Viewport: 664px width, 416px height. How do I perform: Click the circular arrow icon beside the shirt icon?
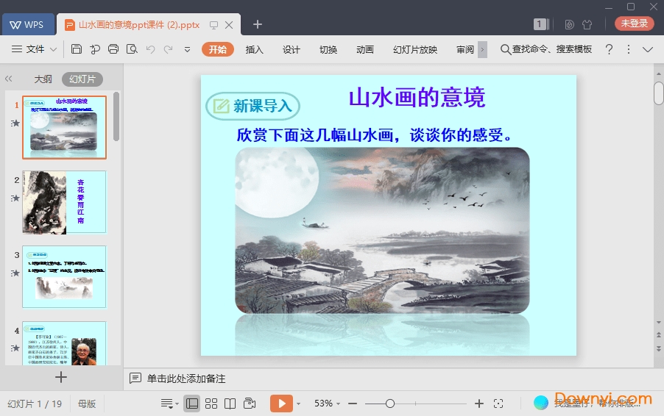(x=569, y=24)
